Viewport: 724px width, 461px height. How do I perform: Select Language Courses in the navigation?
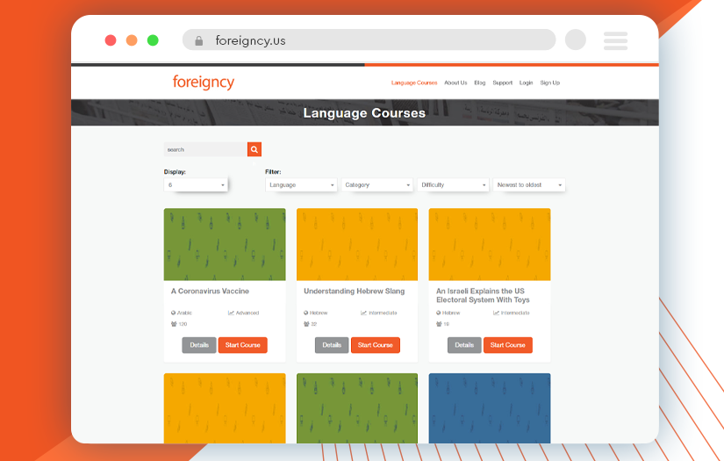coord(414,83)
